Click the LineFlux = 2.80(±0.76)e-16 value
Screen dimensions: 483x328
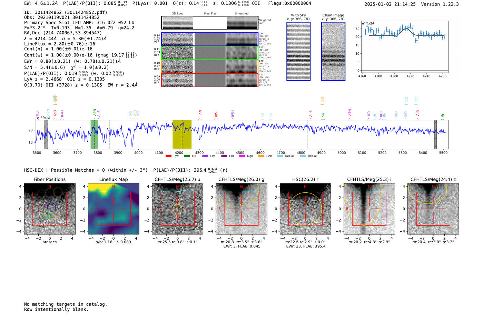tap(60, 44)
